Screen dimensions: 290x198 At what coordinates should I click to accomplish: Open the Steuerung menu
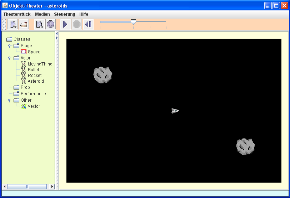click(x=65, y=14)
